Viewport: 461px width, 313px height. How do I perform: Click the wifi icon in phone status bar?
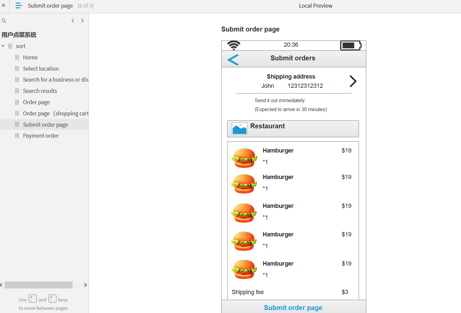[234, 45]
